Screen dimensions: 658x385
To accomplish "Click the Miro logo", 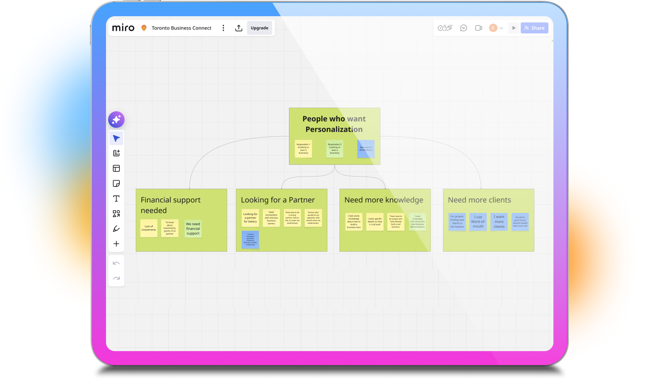I will tap(123, 28).
